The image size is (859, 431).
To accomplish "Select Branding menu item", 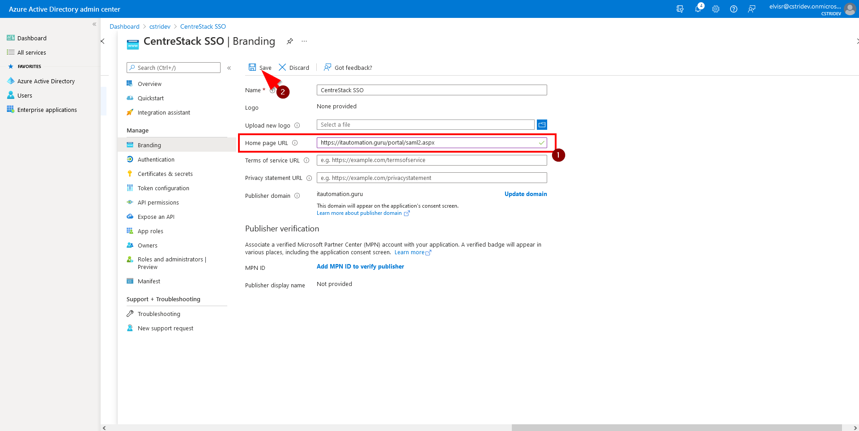I will pyautogui.click(x=177, y=145).
